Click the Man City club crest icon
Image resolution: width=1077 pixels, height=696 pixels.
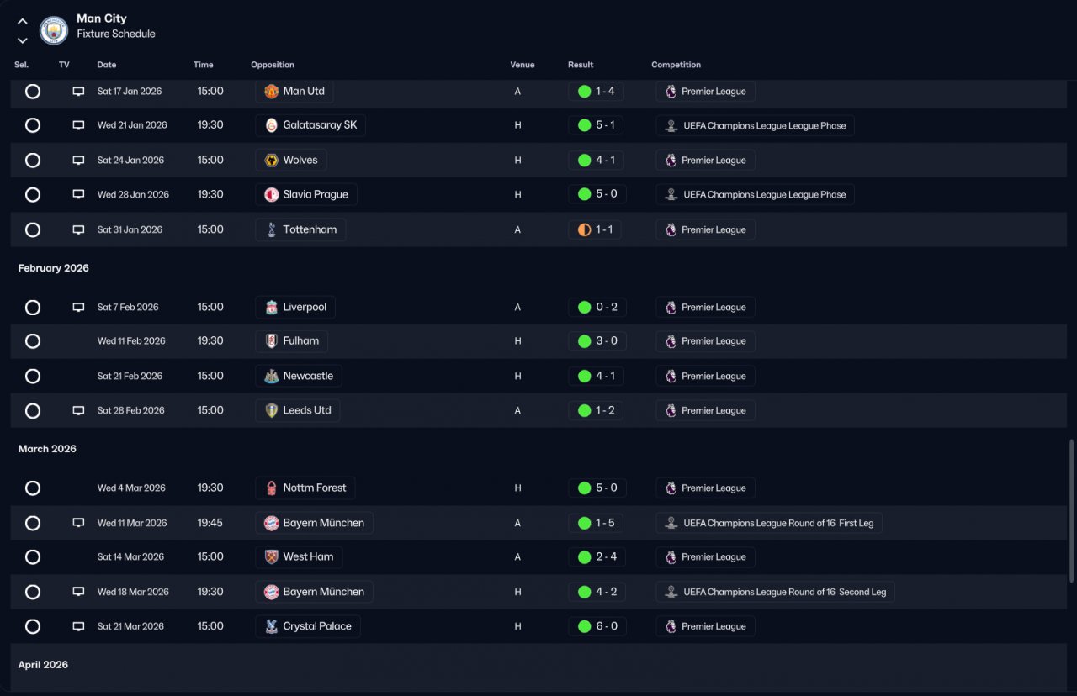coord(54,31)
